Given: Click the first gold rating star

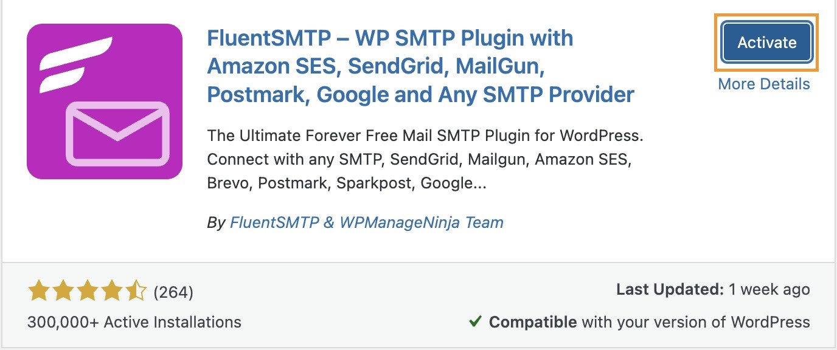Looking at the screenshot, I should [39, 292].
